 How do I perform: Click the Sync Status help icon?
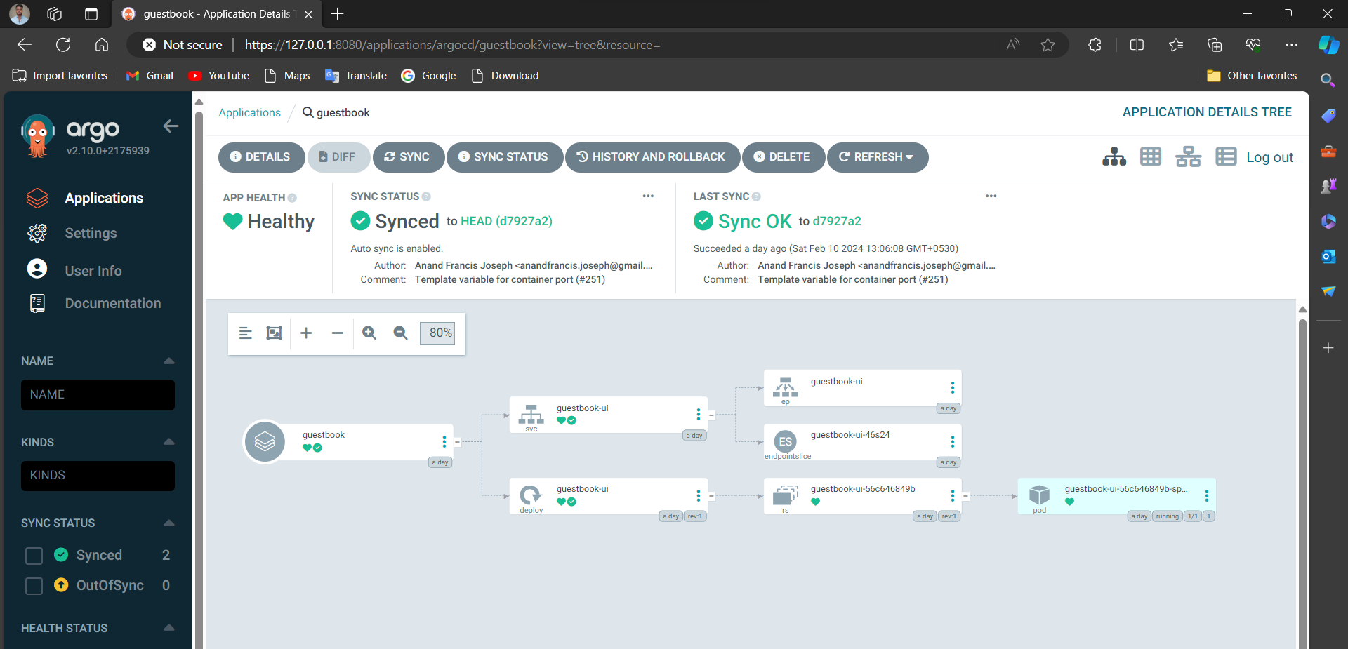pyautogui.click(x=426, y=196)
